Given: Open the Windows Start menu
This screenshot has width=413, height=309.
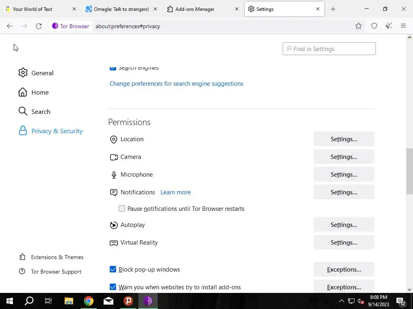Looking at the screenshot, I should point(10,301).
